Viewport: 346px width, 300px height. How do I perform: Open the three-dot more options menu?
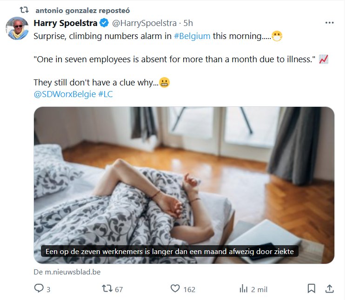pyautogui.click(x=329, y=23)
